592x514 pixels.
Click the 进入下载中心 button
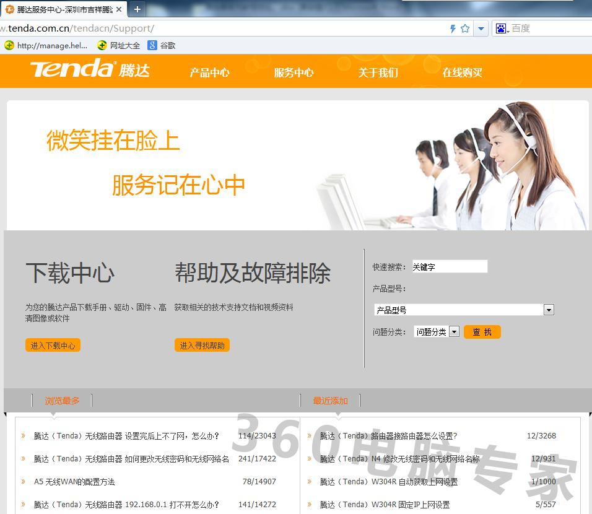pyautogui.click(x=53, y=345)
